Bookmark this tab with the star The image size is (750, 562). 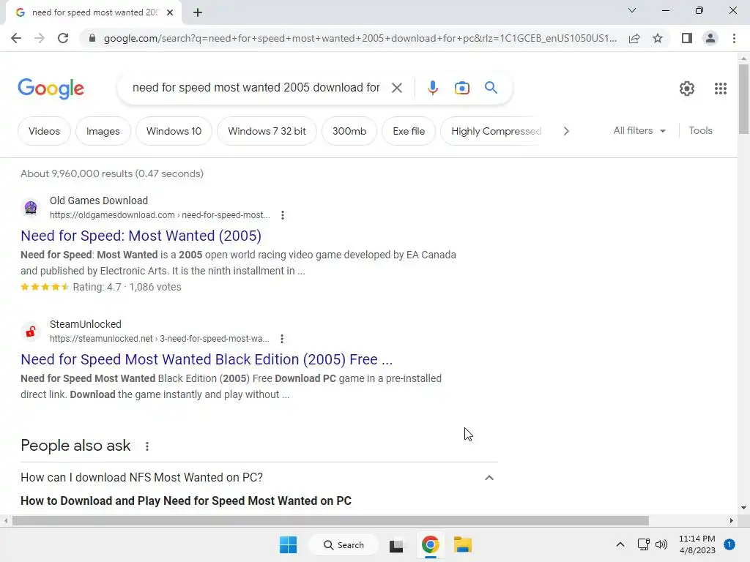(x=658, y=38)
